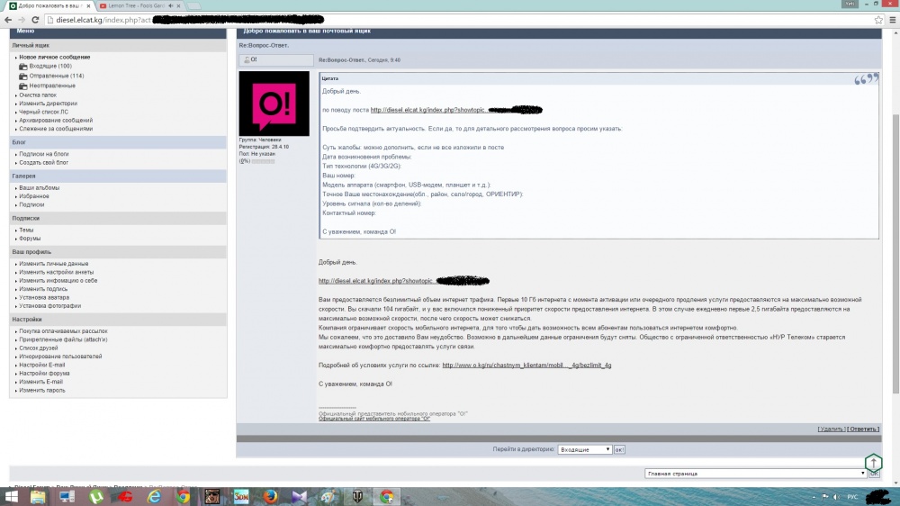Open Firefox from the taskbar
Screen dimensions: 900x506
pos(270,496)
